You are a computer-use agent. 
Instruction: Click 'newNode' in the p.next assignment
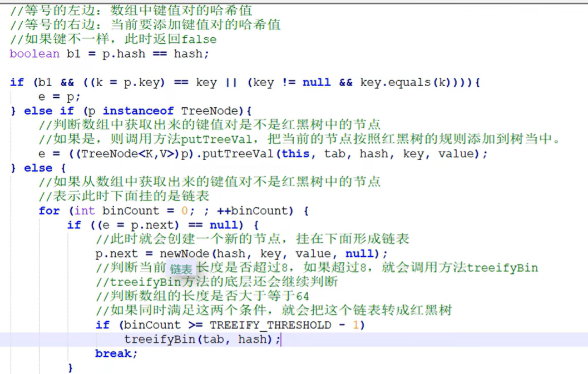pyautogui.click(x=184, y=254)
